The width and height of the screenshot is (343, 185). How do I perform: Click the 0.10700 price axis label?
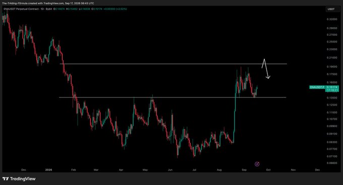[332, 119]
